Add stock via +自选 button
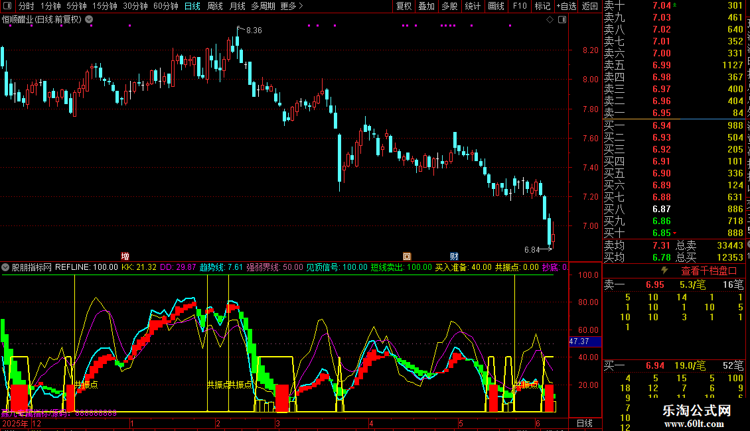This screenshot has width=750, height=431. pyautogui.click(x=566, y=6)
